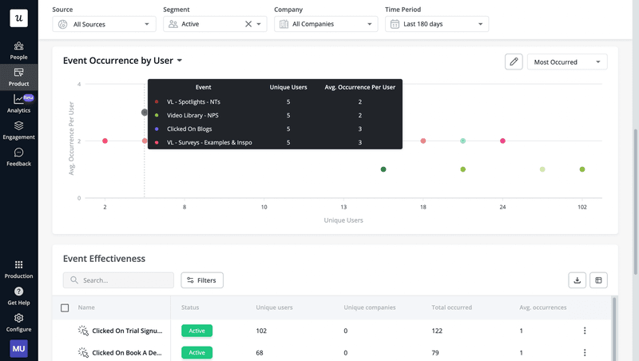The height and width of the screenshot is (361, 639).
Task: Click the Active status badge for Book A Demo
Action: pyautogui.click(x=196, y=352)
